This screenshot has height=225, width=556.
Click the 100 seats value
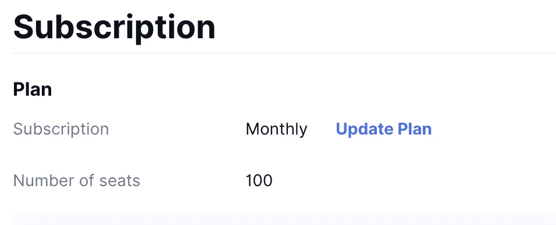coord(259,180)
